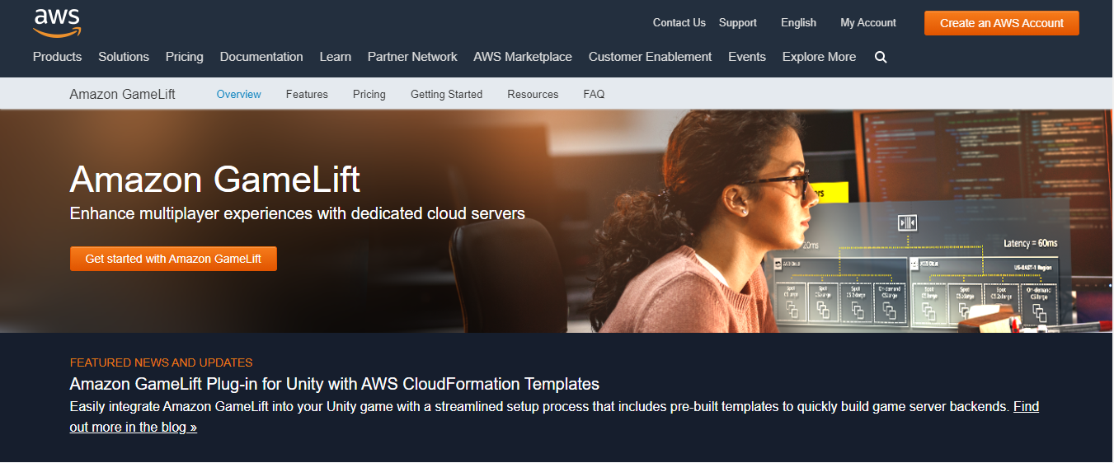Open the Learn menu
Viewport: 1114px width, 463px height.
[x=336, y=57]
